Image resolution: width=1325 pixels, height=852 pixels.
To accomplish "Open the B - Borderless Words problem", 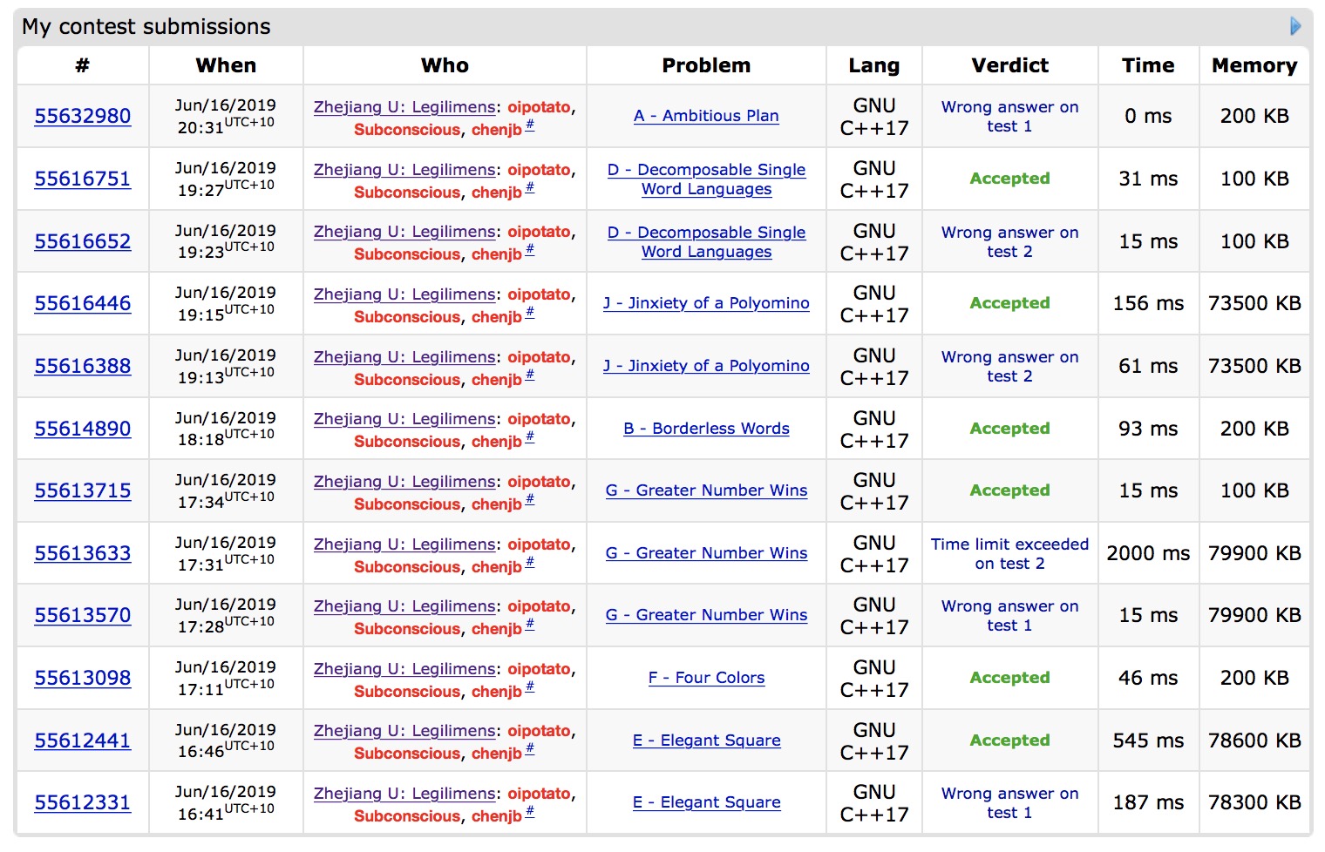I will coord(706,429).
